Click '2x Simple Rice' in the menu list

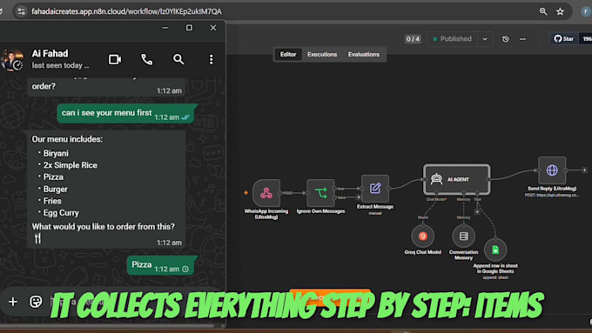click(71, 165)
